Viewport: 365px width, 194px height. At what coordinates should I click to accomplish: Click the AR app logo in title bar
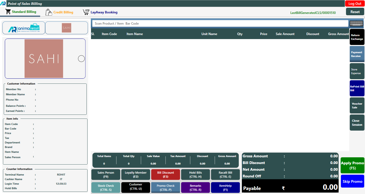3,3
